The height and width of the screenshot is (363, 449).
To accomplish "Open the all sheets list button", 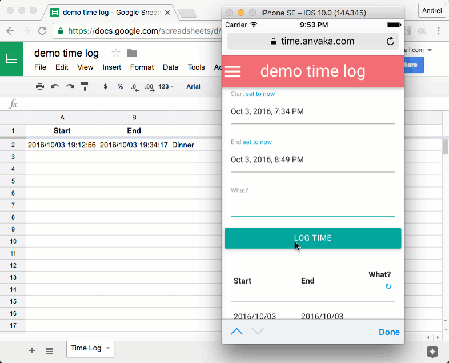I will [50, 350].
